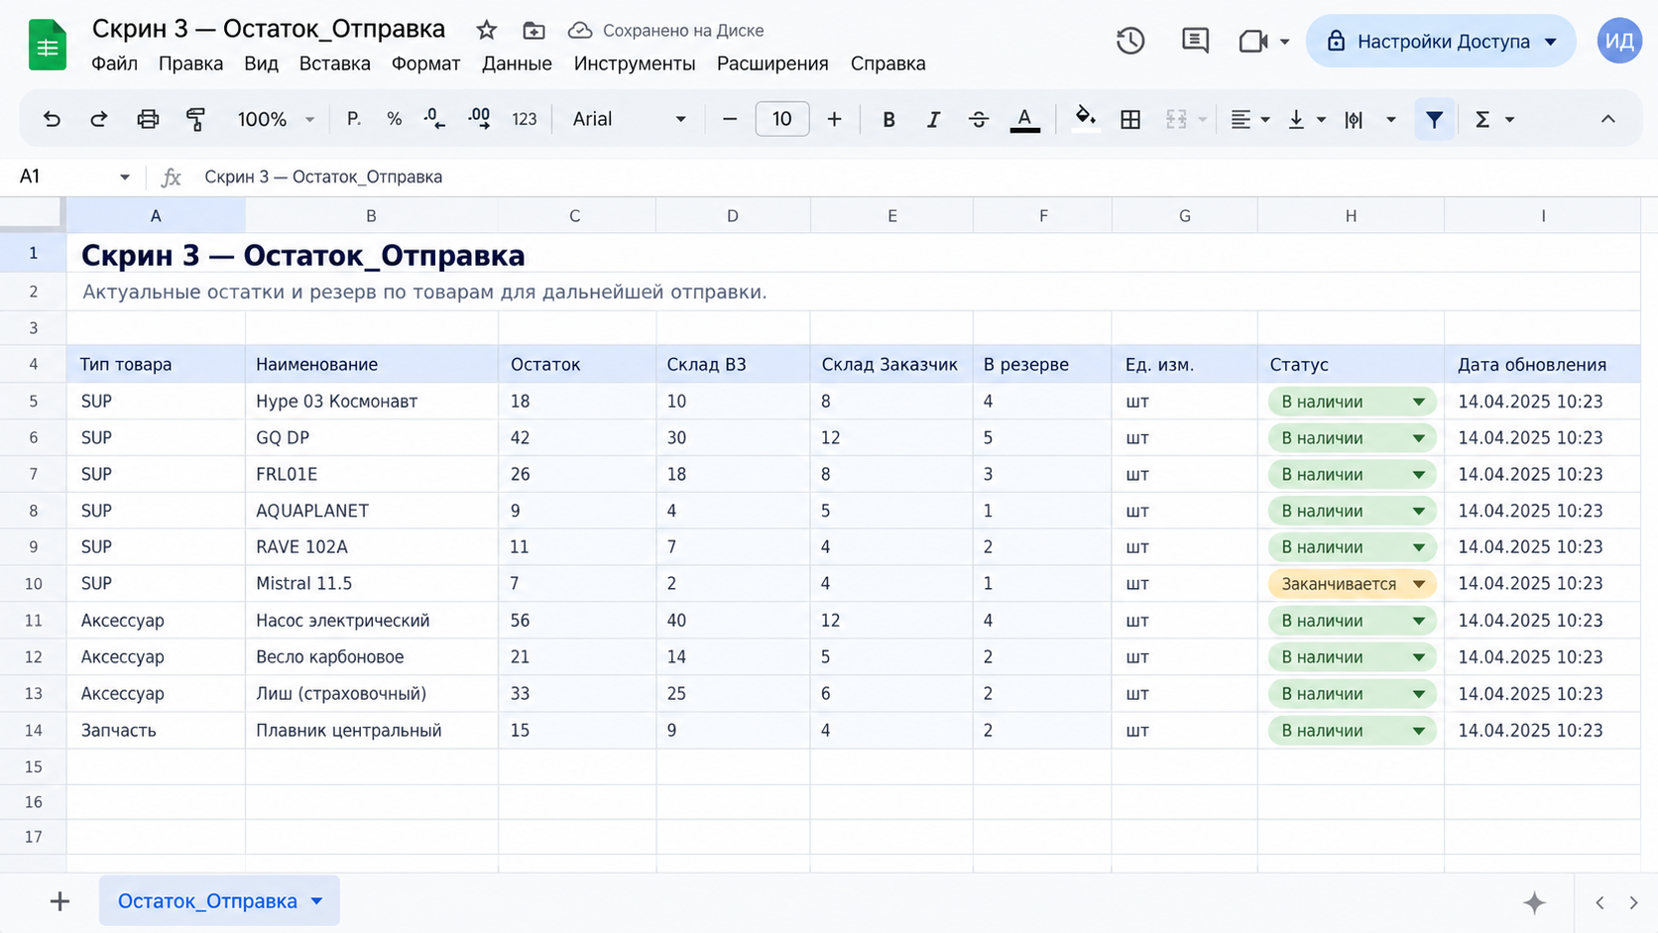Image resolution: width=1658 pixels, height=933 pixels.
Task: Toggle the filter button in the toolbar
Action: [1434, 119]
